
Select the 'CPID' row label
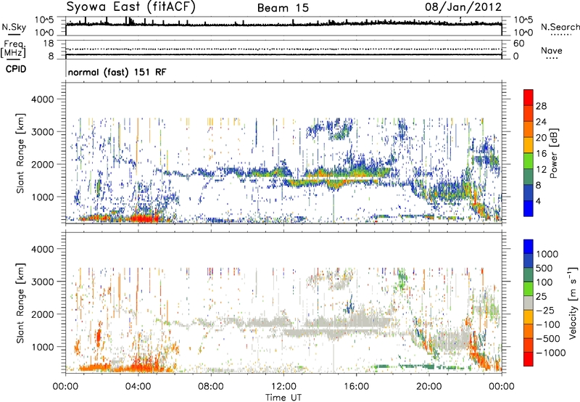tap(16, 69)
